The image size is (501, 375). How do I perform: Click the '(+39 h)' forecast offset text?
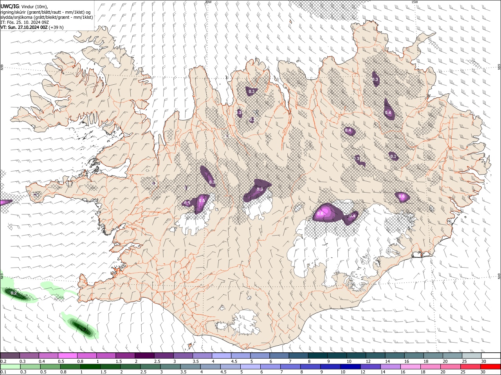click(x=56, y=27)
